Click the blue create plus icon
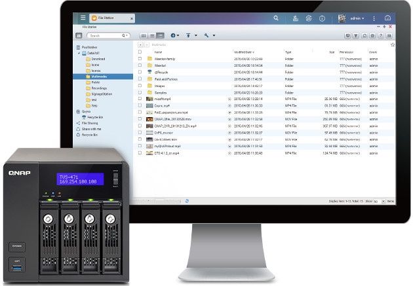Image resolution: width=413 pixels, height=286 pixels. click(x=173, y=35)
